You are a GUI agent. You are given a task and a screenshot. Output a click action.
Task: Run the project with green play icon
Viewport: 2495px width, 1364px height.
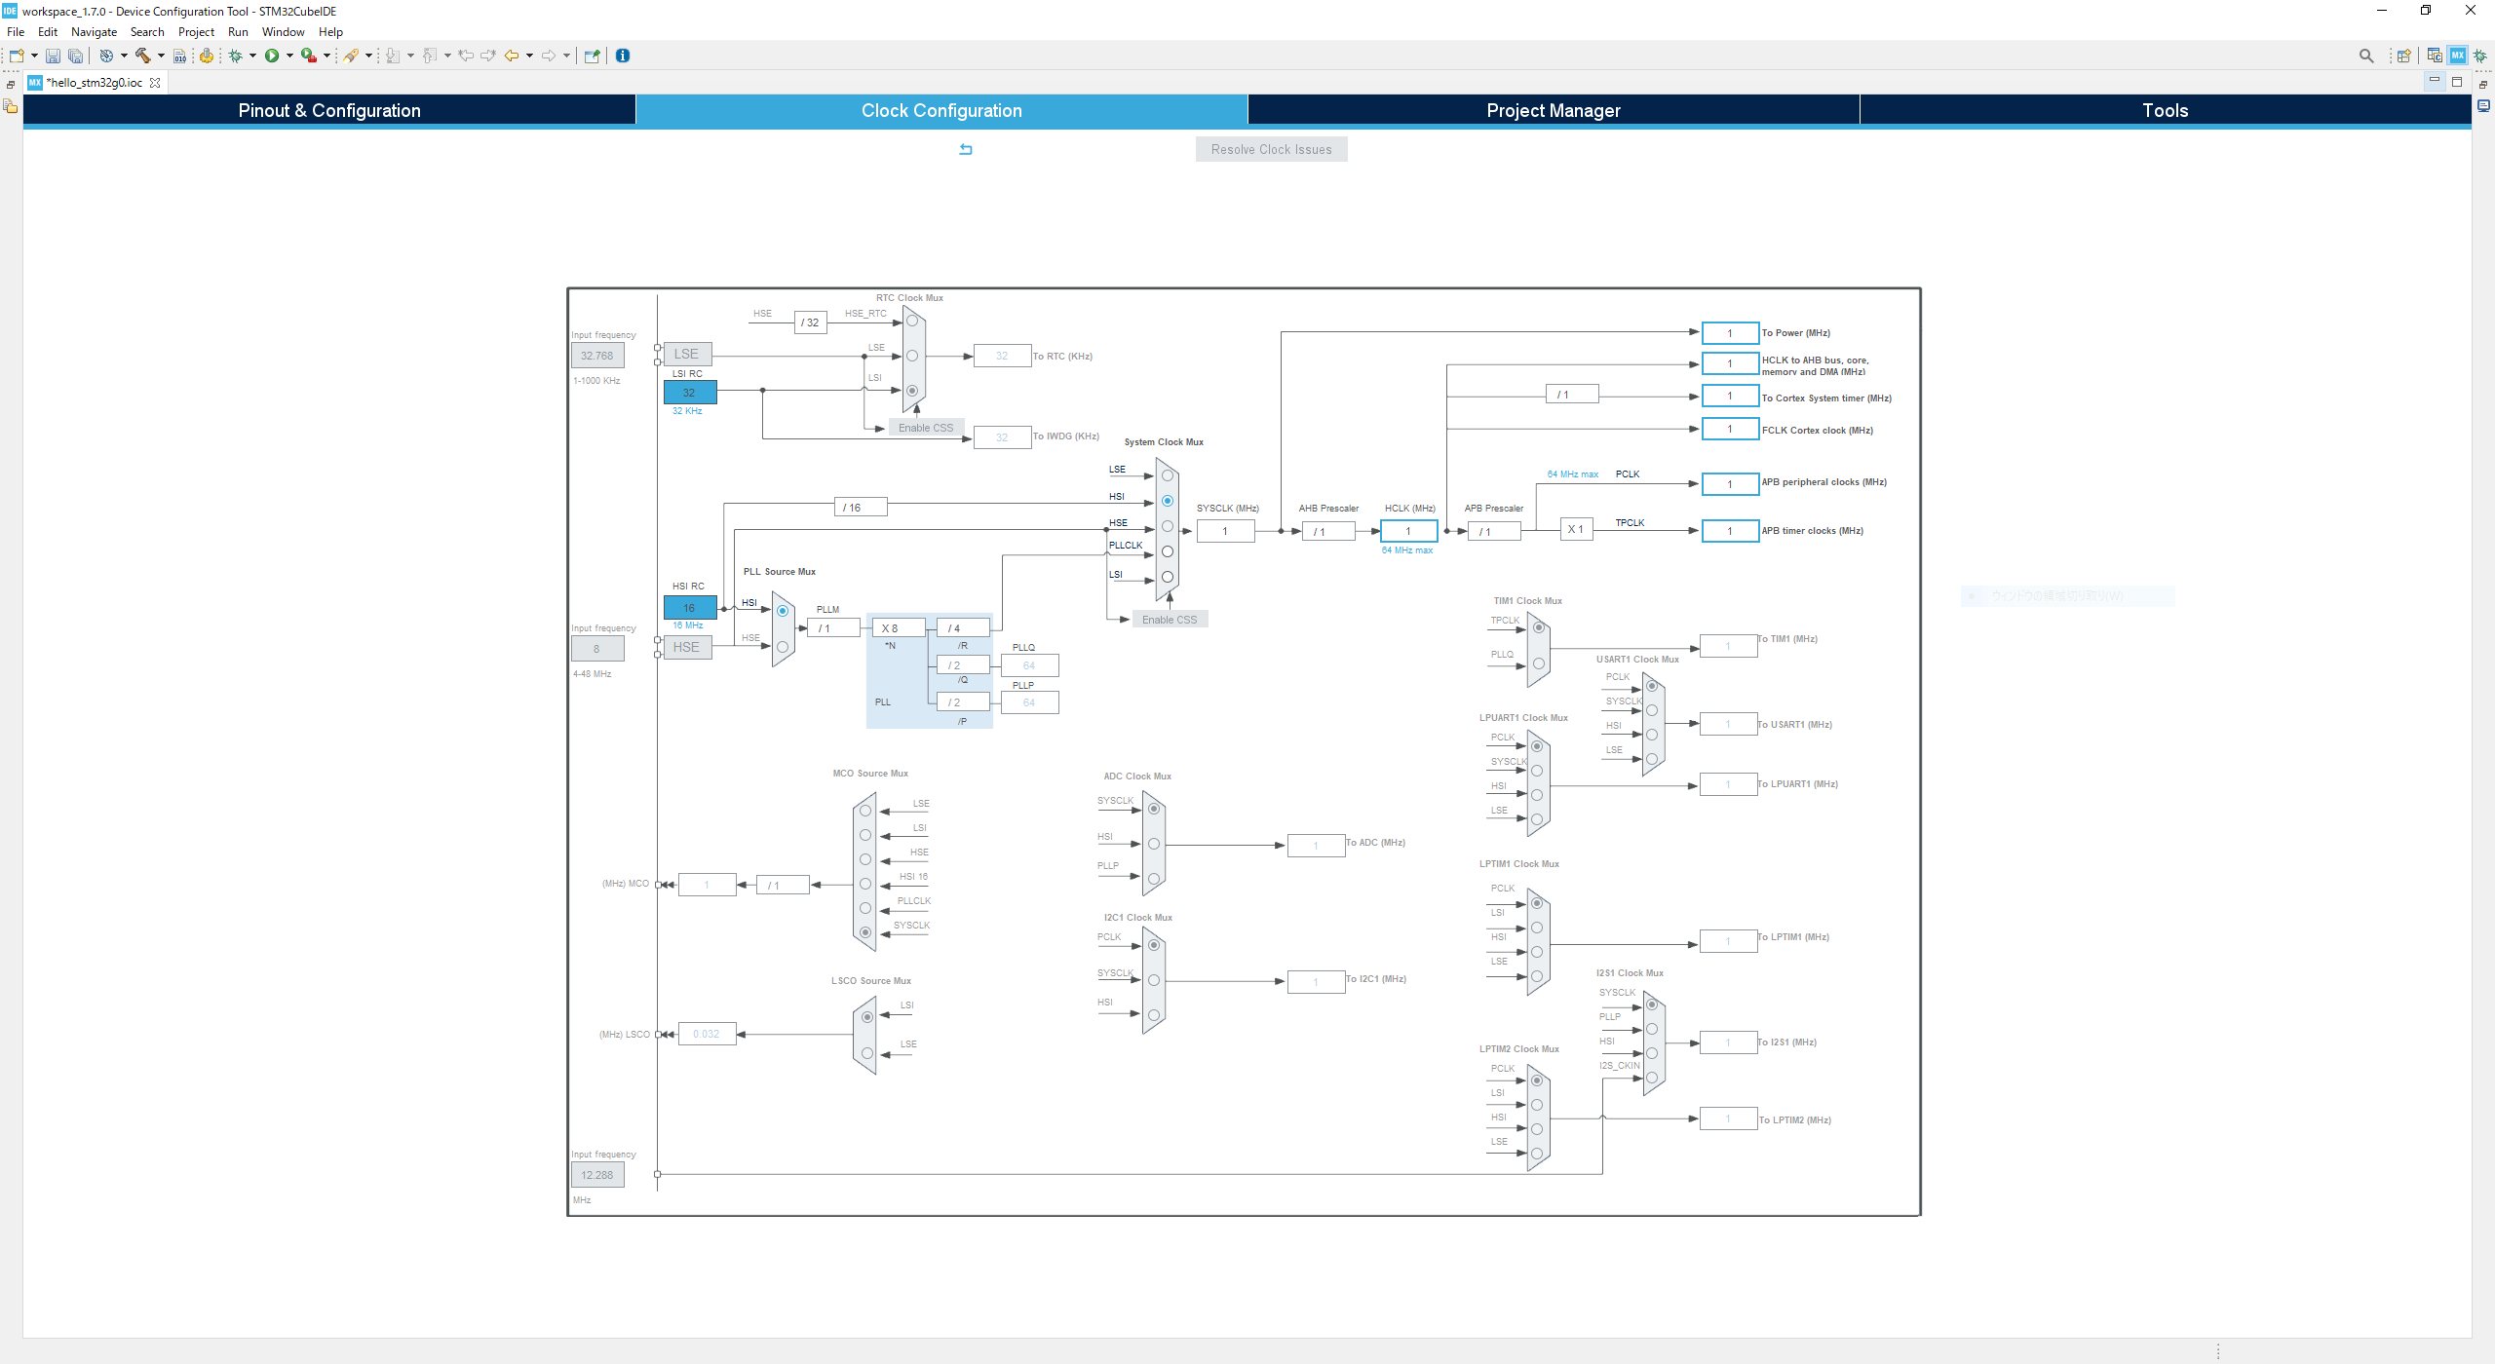pos(272,56)
